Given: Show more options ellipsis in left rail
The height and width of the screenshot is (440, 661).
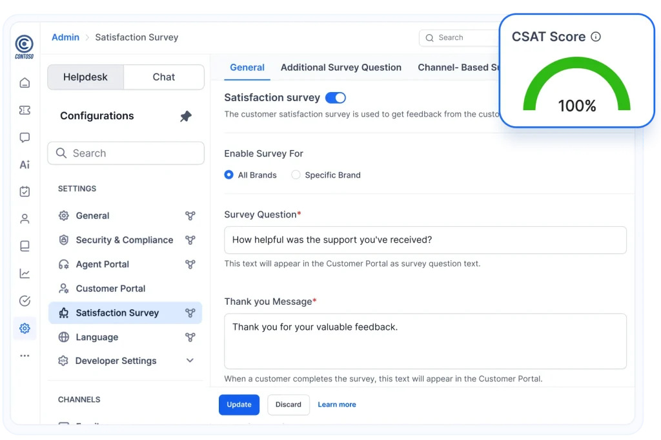Looking at the screenshot, I should (25, 356).
